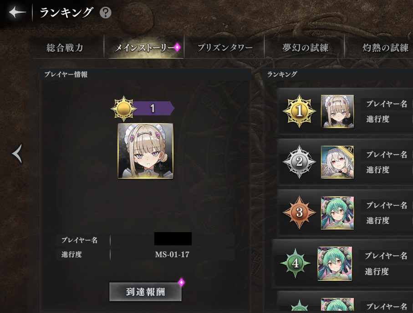Viewport: 413px width, 313px height.
Task: Select rank 2 white-haired avatar
Action: tap(337, 162)
